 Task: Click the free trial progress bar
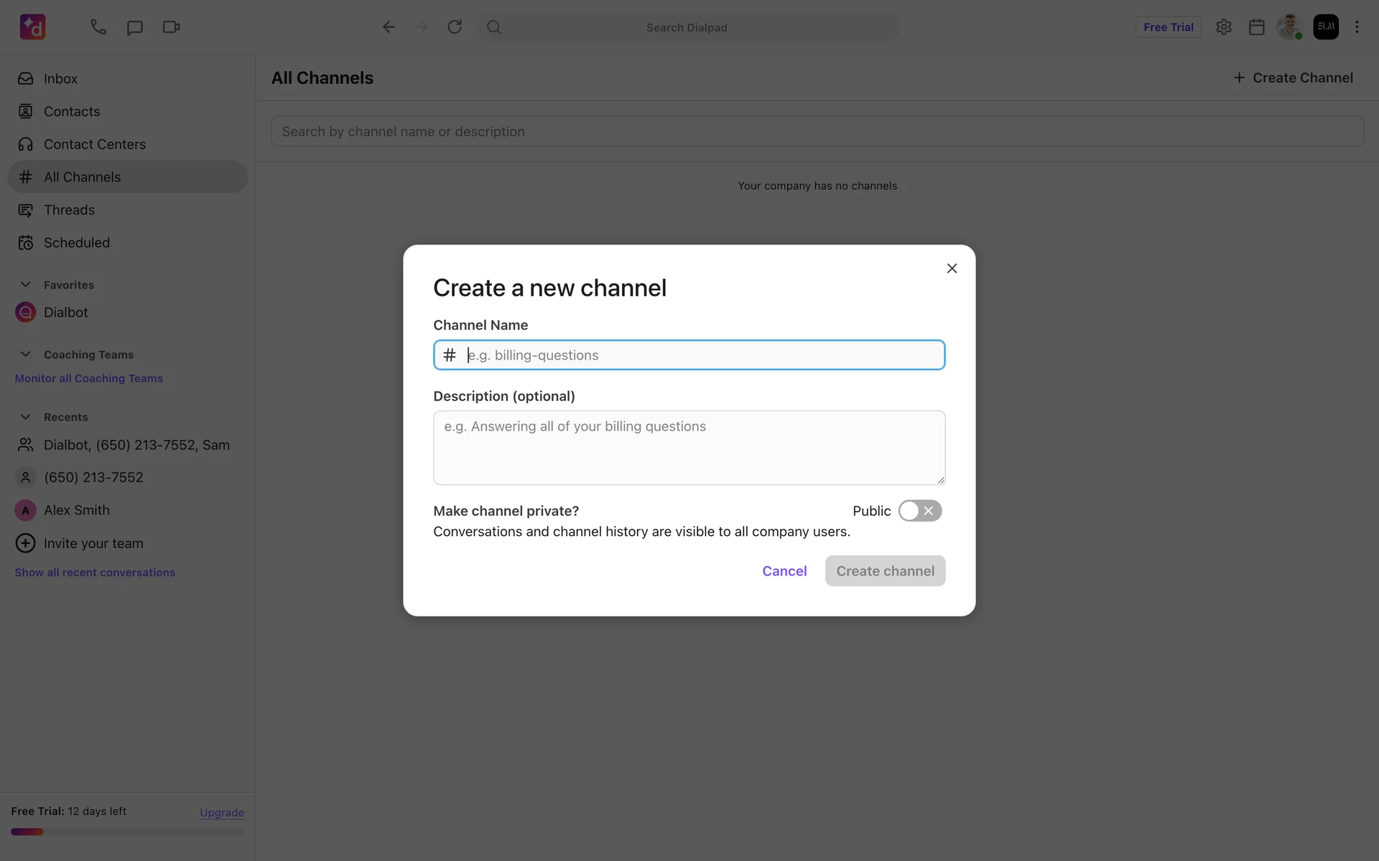pyautogui.click(x=128, y=832)
